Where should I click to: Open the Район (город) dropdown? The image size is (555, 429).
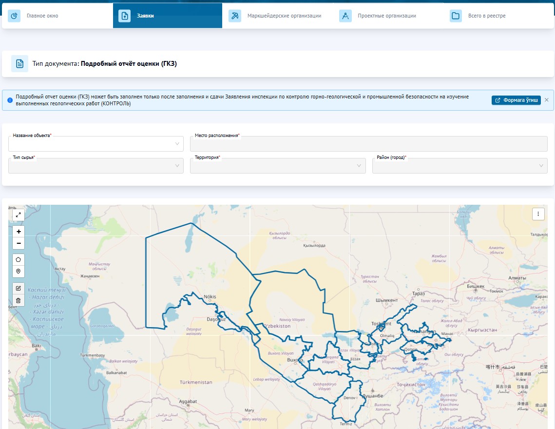[x=459, y=166]
